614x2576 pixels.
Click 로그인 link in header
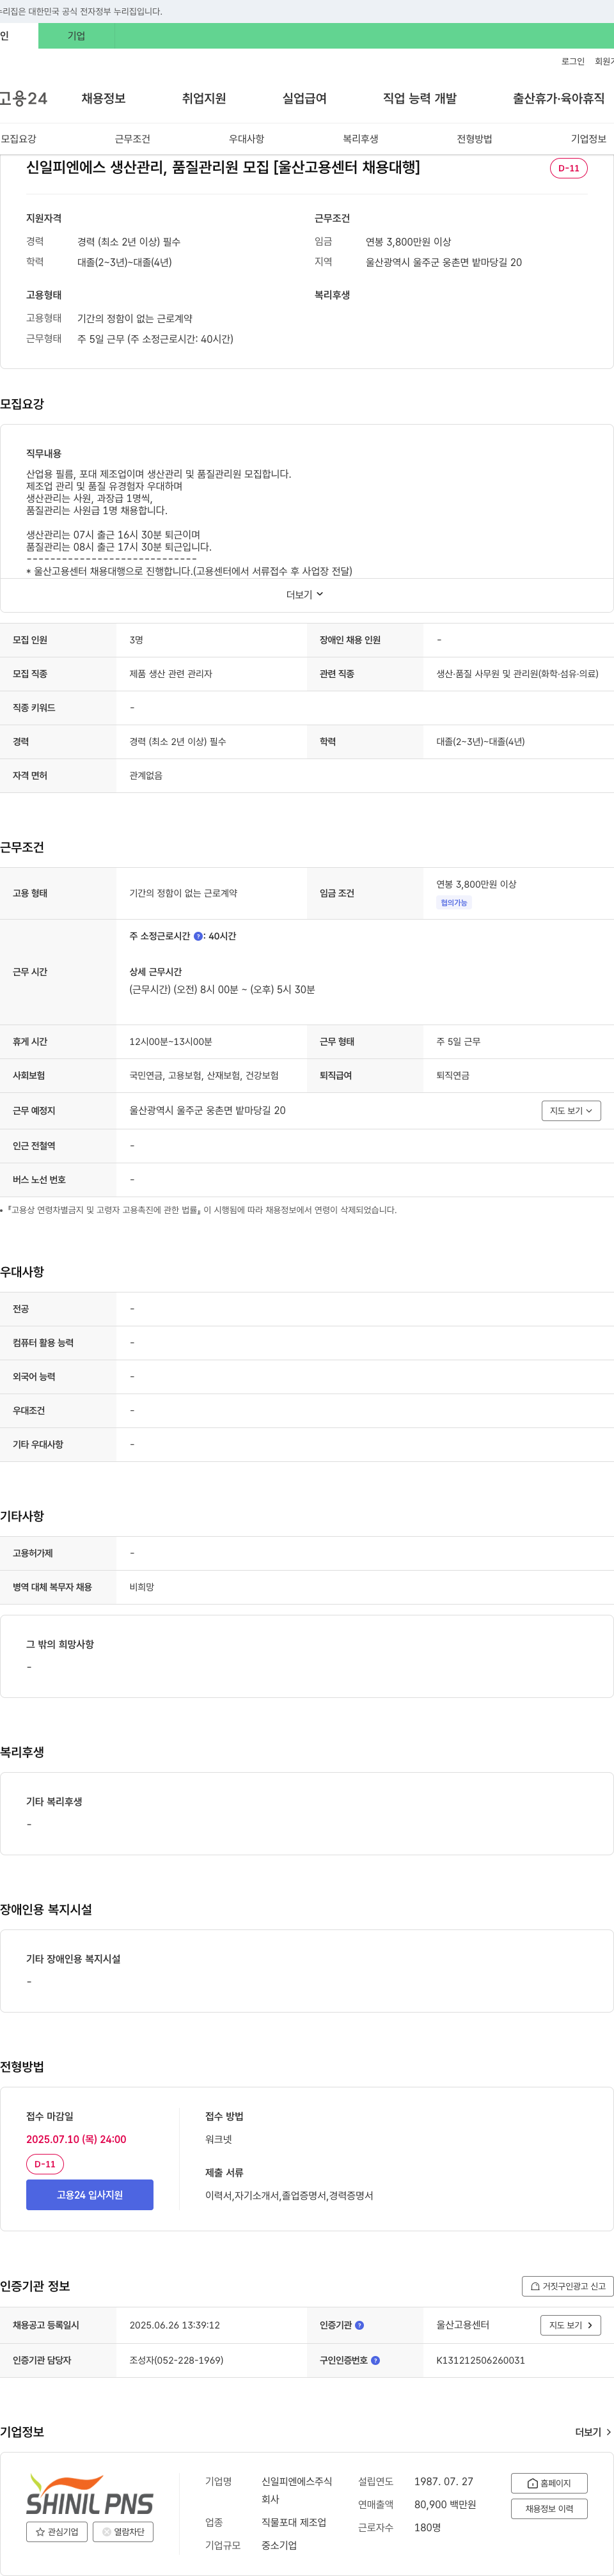tap(573, 62)
